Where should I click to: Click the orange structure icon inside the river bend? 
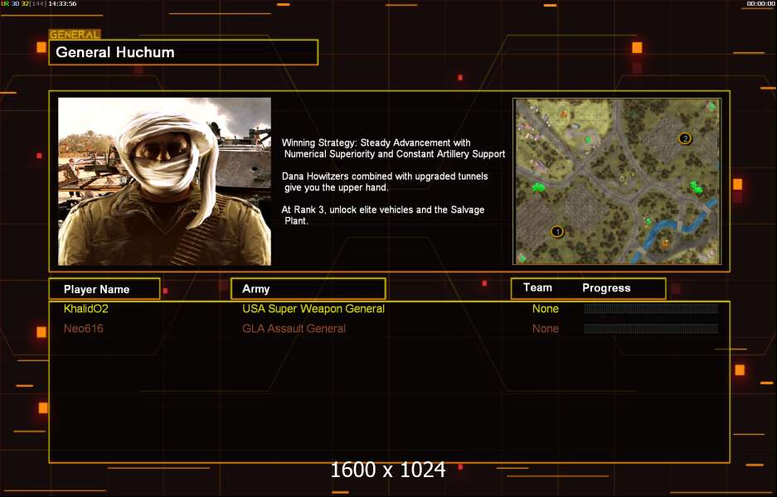pos(666,243)
